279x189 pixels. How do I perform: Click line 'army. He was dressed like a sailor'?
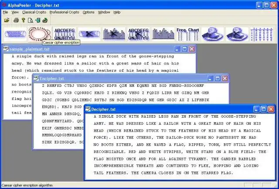point(95,63)
